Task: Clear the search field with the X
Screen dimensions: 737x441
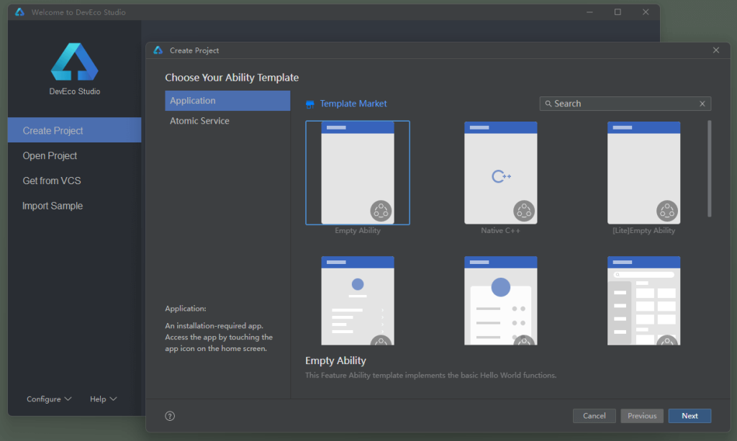Action: point(702,104)
